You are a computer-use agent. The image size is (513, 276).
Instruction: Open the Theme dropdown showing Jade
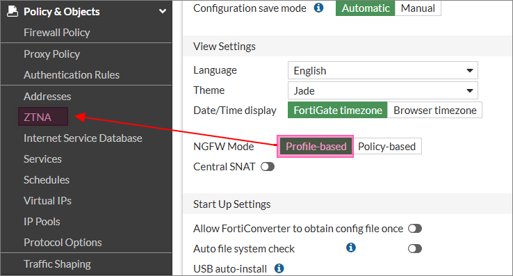(383, 90)
